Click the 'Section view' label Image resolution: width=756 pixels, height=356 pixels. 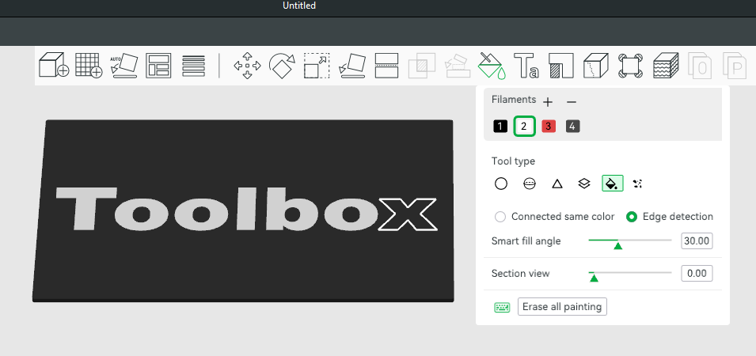coord(520,274)
